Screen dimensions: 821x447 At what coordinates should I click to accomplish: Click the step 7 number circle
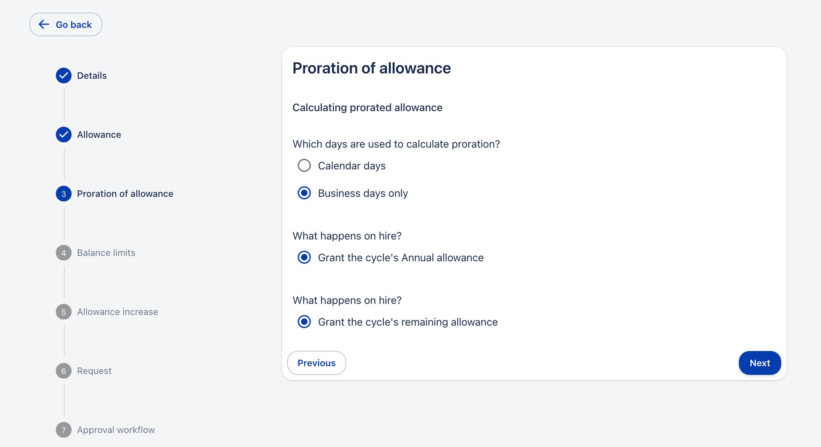pyautogui.click(x=64, y=430)
